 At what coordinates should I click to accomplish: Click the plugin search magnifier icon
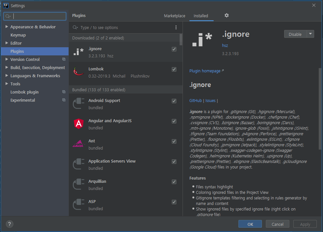(x=75, y=27)
